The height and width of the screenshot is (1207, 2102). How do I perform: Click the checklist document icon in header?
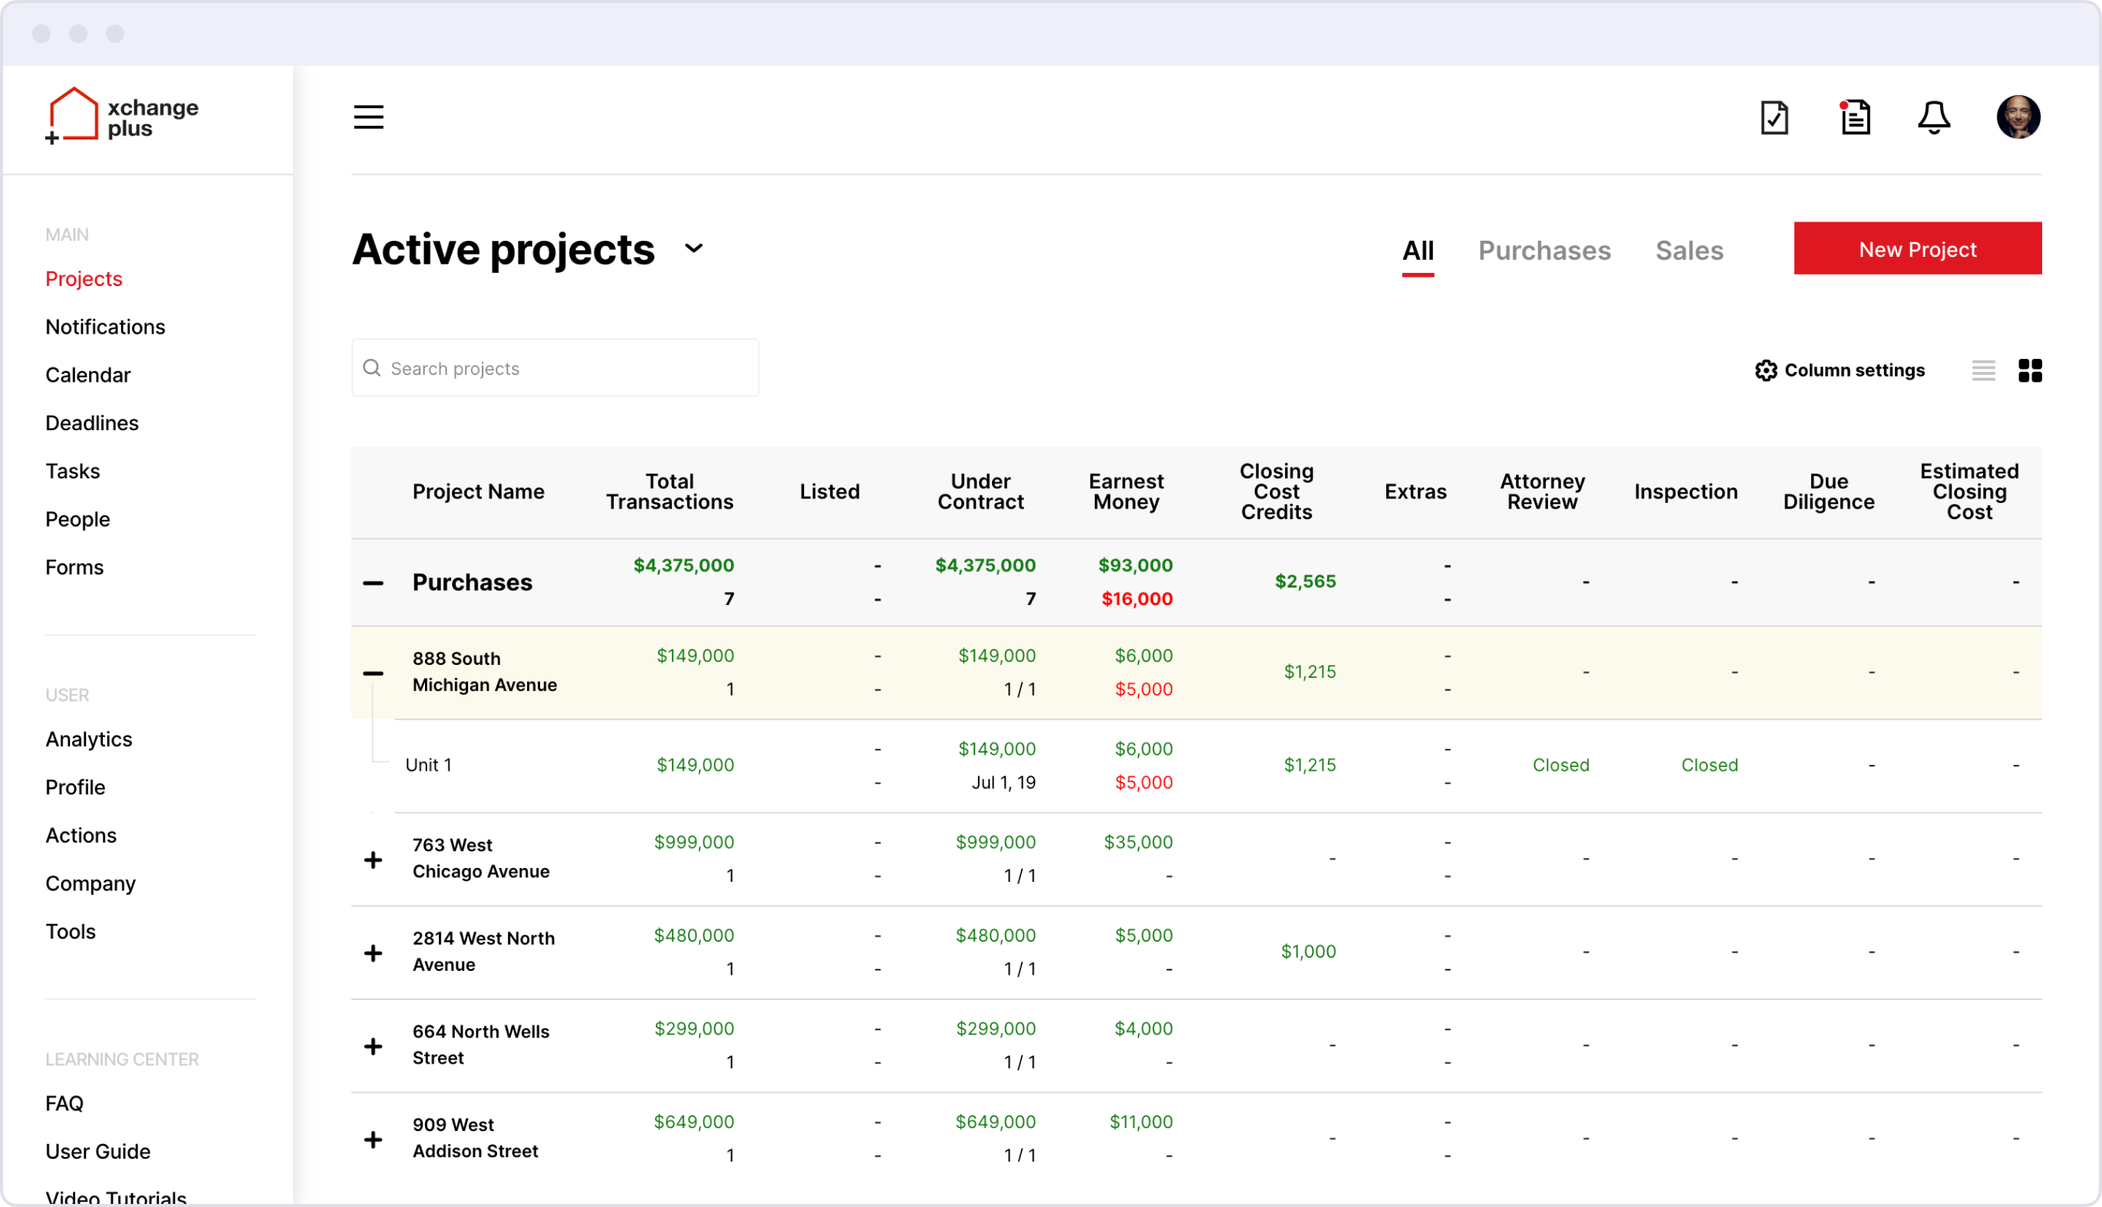point(1774,117)
